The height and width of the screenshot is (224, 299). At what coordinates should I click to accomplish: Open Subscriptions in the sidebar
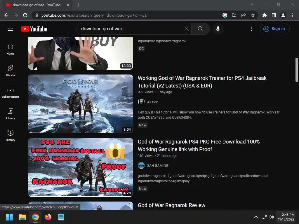(11, 92)
